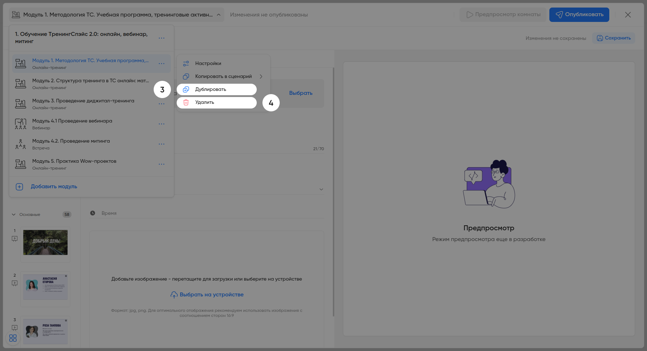Click the plus icon beside Добавить модуль
Viewport: 647px width, 351px height.
19,187
